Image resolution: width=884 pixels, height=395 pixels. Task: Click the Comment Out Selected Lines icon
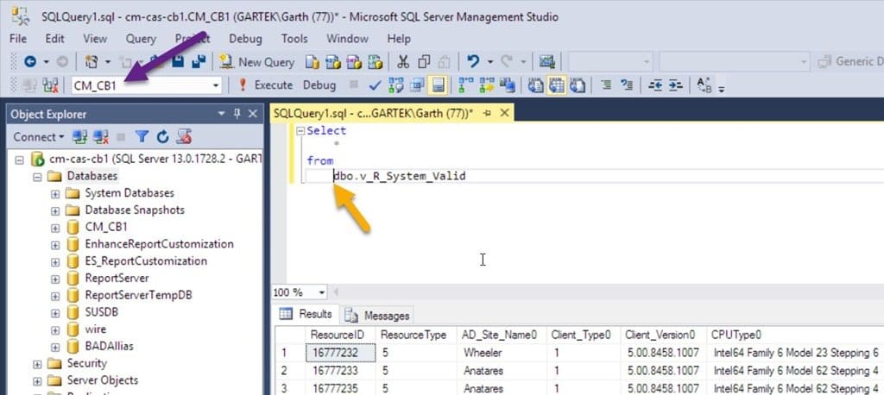click(x=607, y=85)
